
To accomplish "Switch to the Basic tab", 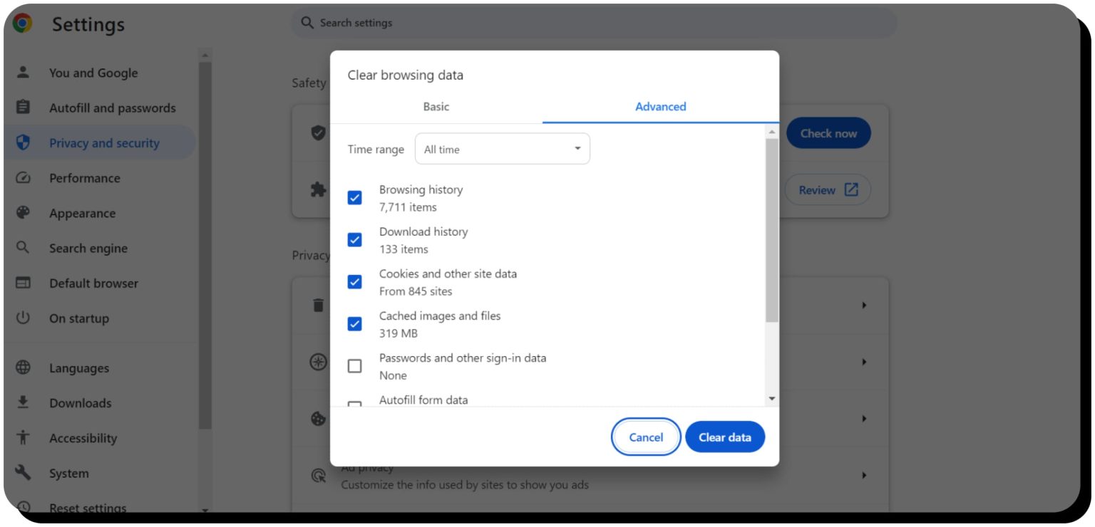I will [x=436, y=107].
